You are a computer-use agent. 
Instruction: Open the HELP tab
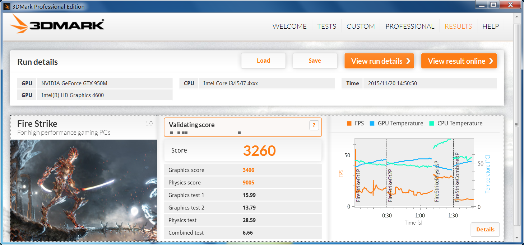click(x=491, y=26)
